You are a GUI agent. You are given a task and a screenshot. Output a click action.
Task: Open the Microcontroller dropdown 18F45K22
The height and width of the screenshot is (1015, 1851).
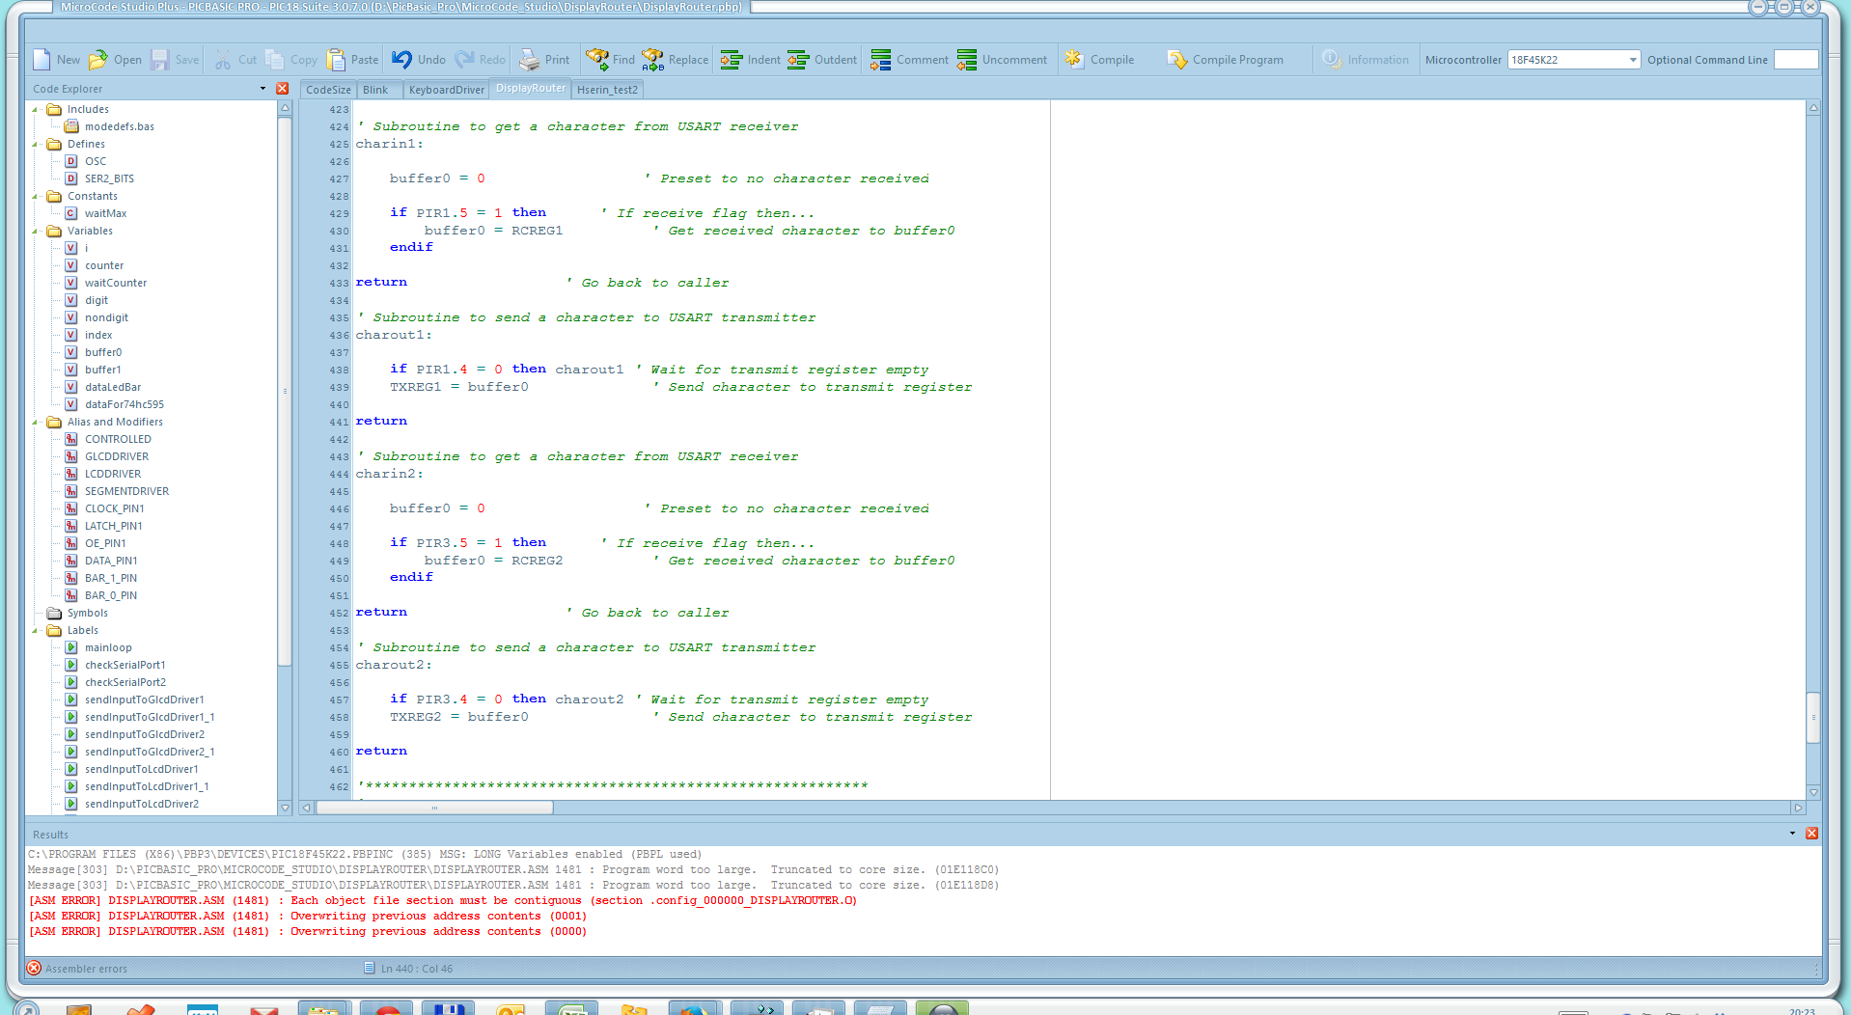tap(1633, 60)
